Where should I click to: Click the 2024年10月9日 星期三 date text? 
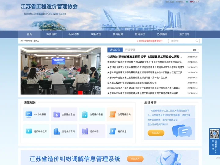click(x=30, y=41)
